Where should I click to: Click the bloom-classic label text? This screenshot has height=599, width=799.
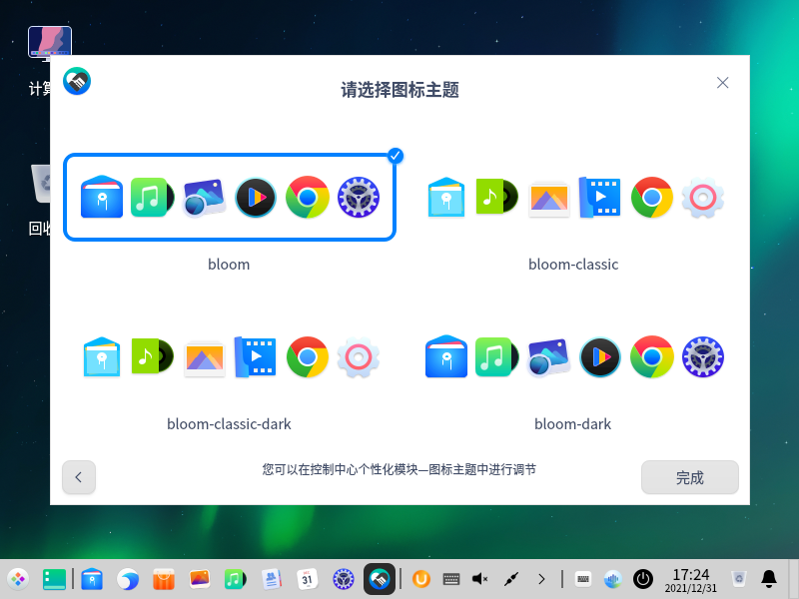(x=573, y=264)
